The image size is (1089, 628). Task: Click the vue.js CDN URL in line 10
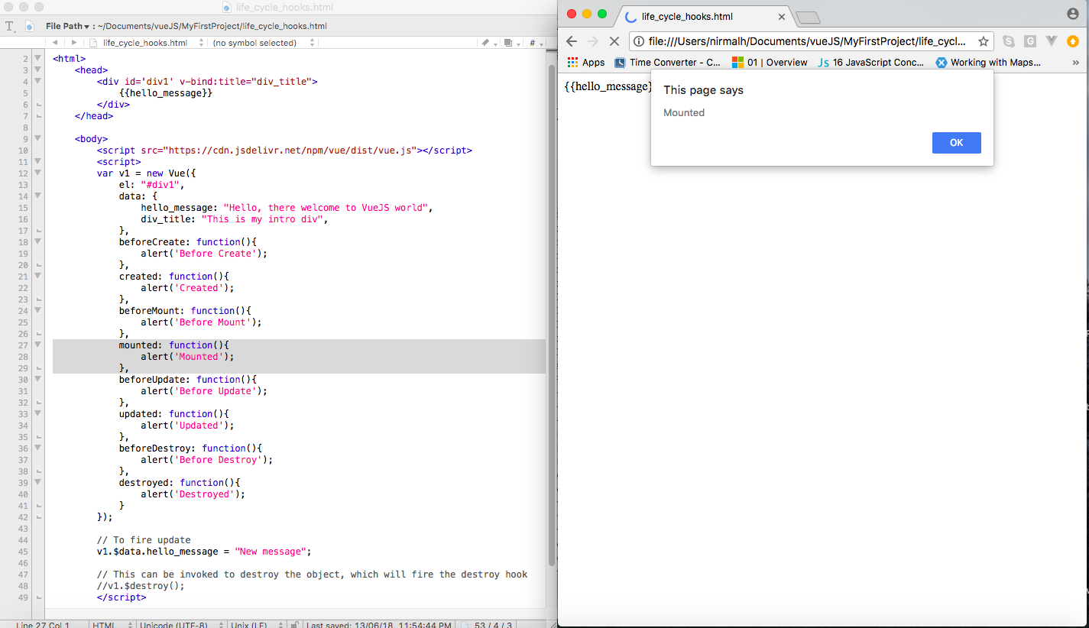[290, 150]
